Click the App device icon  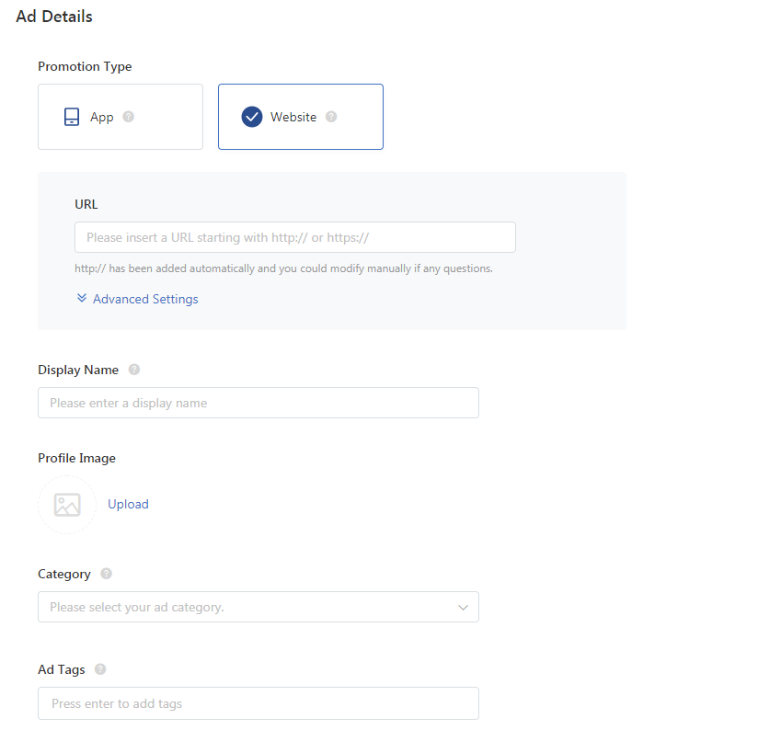click(x=72, y=117)
